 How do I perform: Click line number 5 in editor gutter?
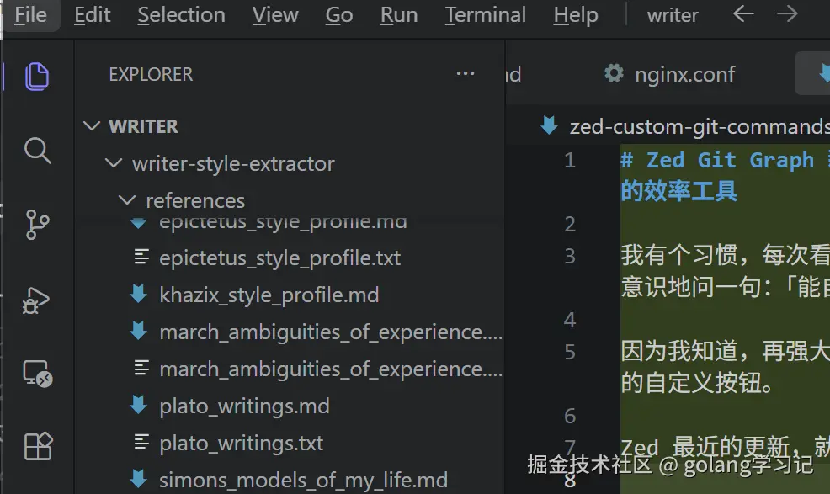(x=570, y=352)
